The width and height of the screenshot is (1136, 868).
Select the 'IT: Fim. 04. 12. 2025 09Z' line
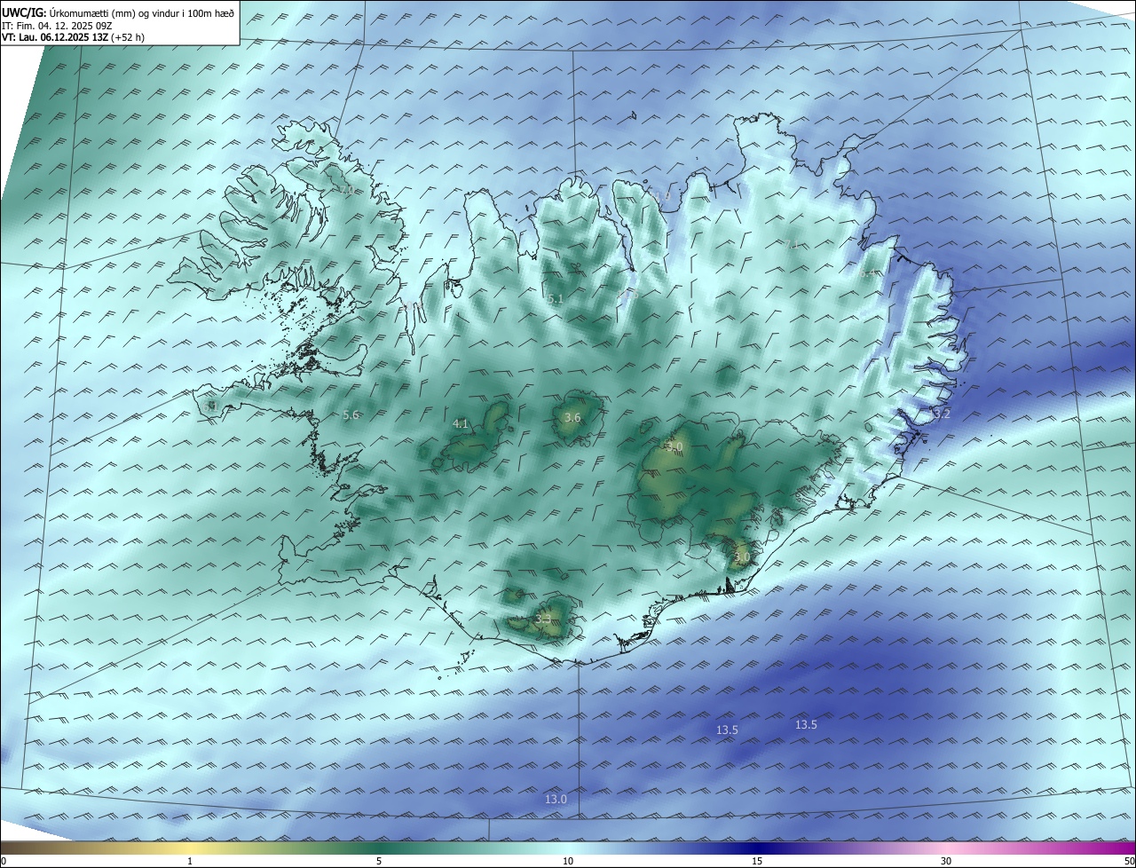click(x=56, y=26)
